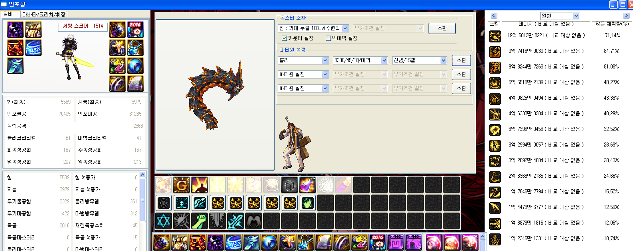The image size is (633, 251).
Task: Select the eye passive skill icon
Action: [164, 203]
